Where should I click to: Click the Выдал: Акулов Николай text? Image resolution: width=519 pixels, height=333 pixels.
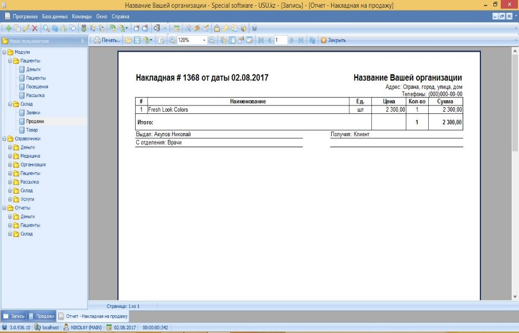(x=163, y=134)
